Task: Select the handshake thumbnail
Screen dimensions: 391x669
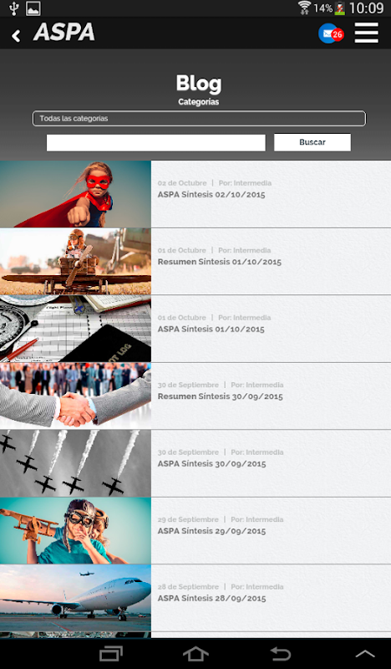Action: click(75, 396)
